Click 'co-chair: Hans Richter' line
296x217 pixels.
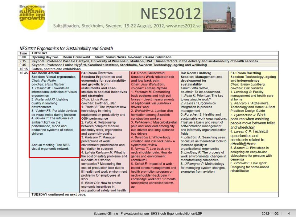click(x=48, y=84)
